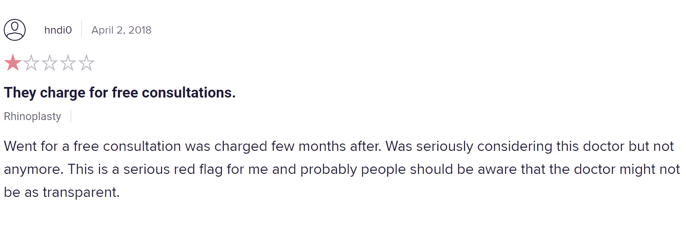Click the fifth empty rating star
Image resolution: width=686 pixels, height=236 pixels.
[86, 63]
